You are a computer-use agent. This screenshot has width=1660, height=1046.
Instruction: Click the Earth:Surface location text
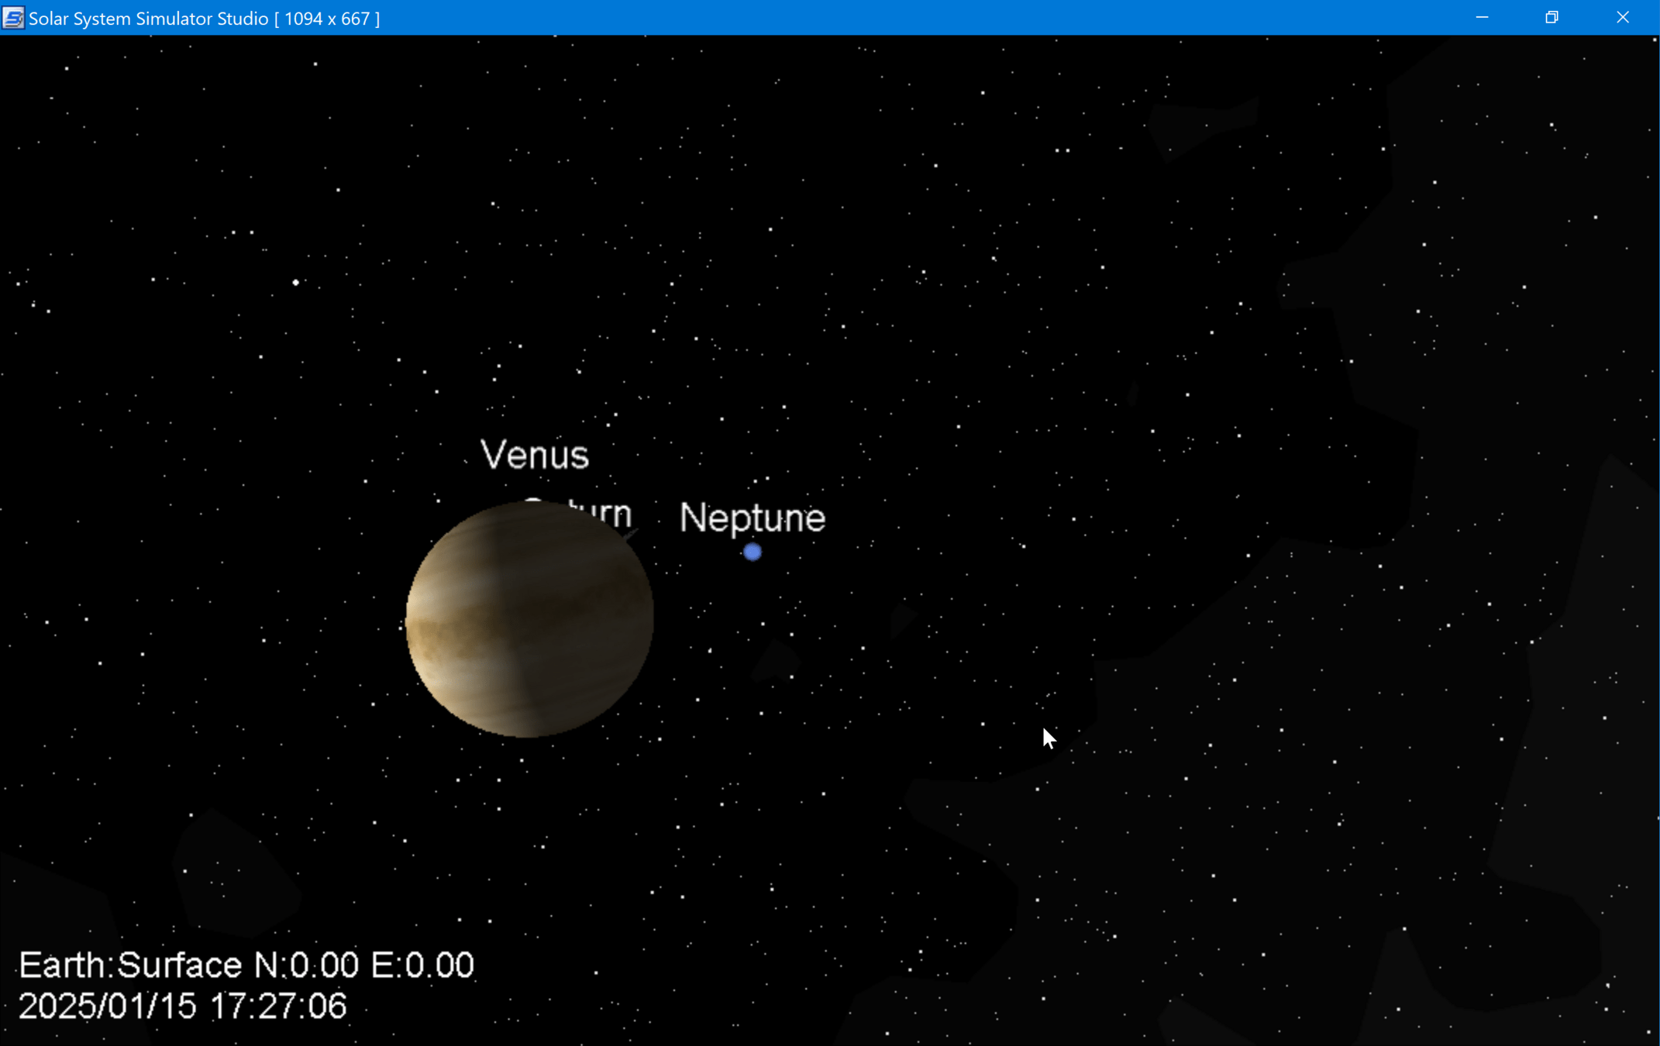coord(130,965)
